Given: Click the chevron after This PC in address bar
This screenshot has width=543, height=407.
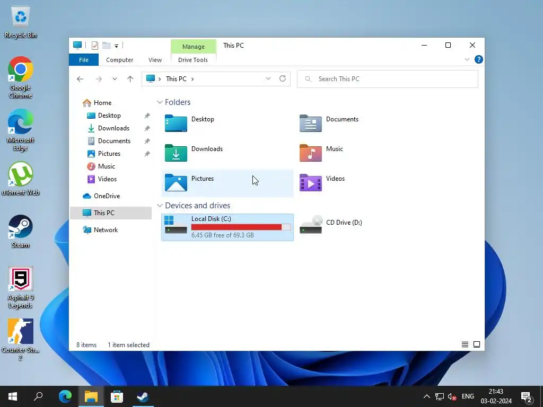Looking at the screenshot, I should 192,79.
